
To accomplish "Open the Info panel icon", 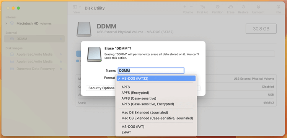I will (278, 7).
